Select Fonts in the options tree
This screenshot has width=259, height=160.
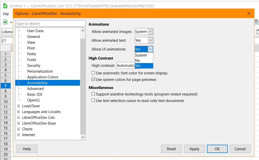(31, 60)
